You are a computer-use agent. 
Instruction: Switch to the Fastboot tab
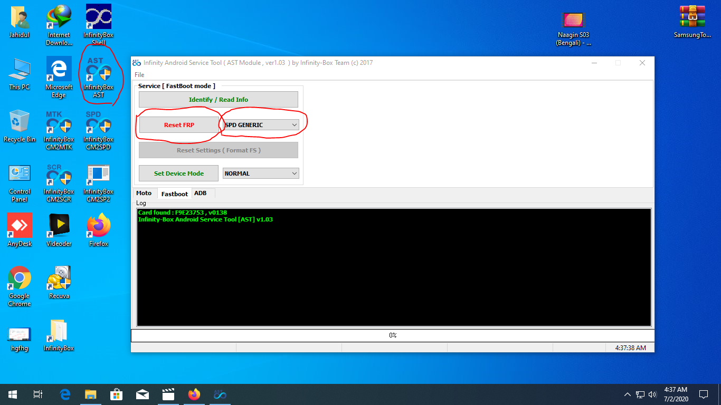(x=175, y=194)
